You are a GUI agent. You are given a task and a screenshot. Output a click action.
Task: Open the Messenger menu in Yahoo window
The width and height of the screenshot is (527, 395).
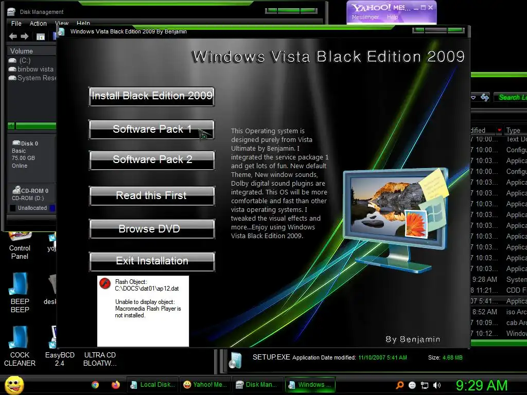coord(365,17)
